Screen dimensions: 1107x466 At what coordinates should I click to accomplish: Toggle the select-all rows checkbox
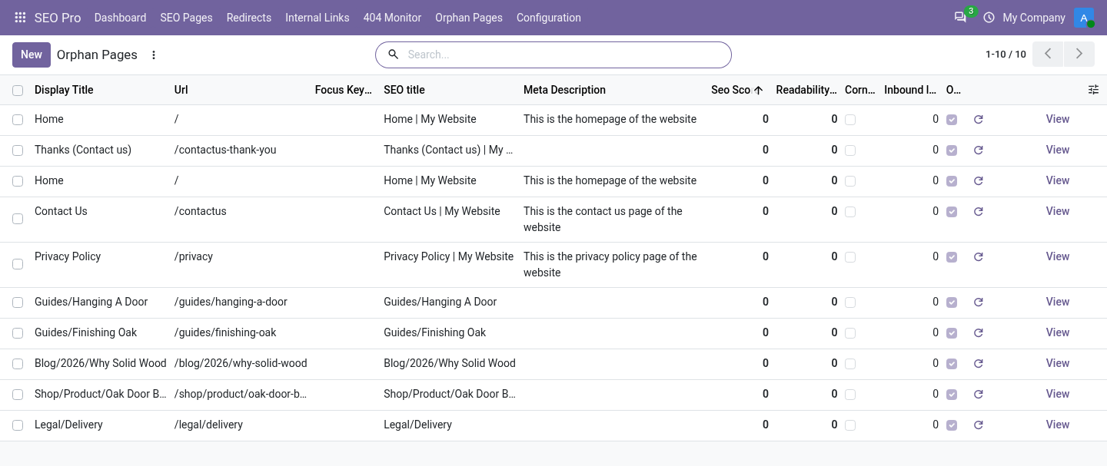[18, 91]
